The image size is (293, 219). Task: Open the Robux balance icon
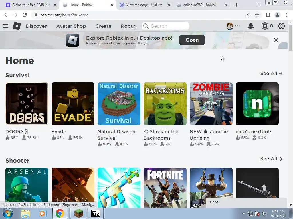click(x=265, y=26)
